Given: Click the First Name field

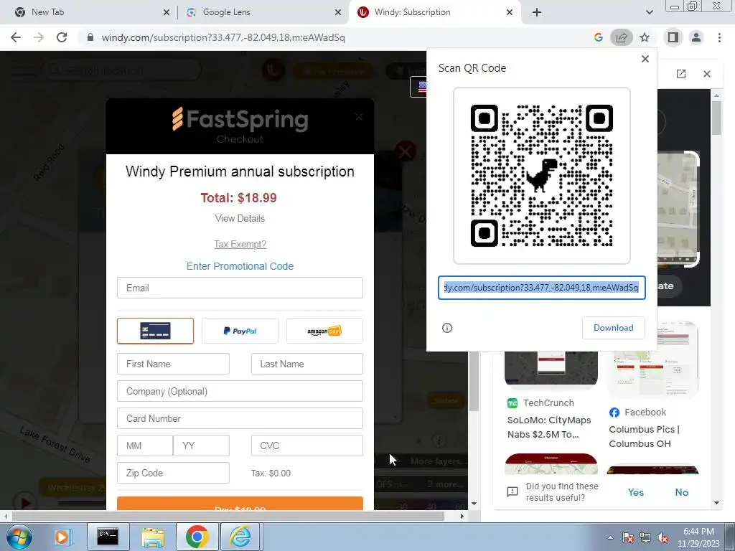Looking at the screenshot, I should pos(173,364).
